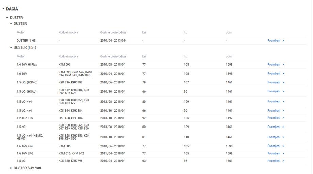Click chevron arrow in 1.5 dCi (HSMC) row
This screenshot has width=313, height=174.
pyautogui.click(x=283, y=82)
